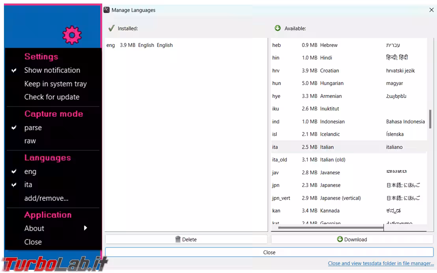Image resolution: width=437 pixels, height=273 pixels.
Task: Enable Keep in system tray
Action: click(x=55, y=84)
